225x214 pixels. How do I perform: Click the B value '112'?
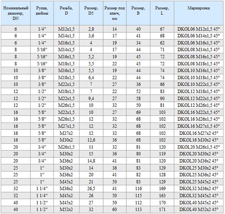click(138, 203)
